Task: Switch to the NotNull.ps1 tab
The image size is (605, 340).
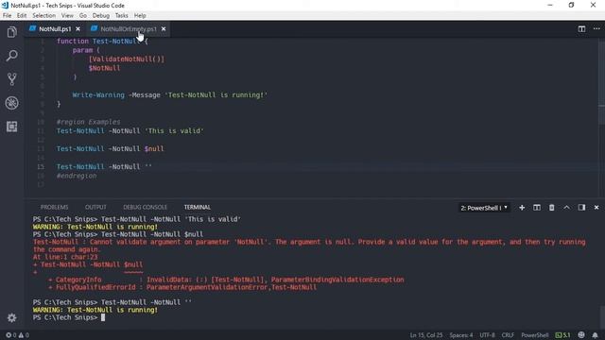Action: [x=55, y=29]
